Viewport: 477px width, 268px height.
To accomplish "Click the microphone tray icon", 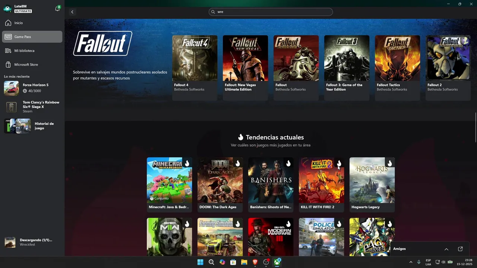I will tap(419, 262).
